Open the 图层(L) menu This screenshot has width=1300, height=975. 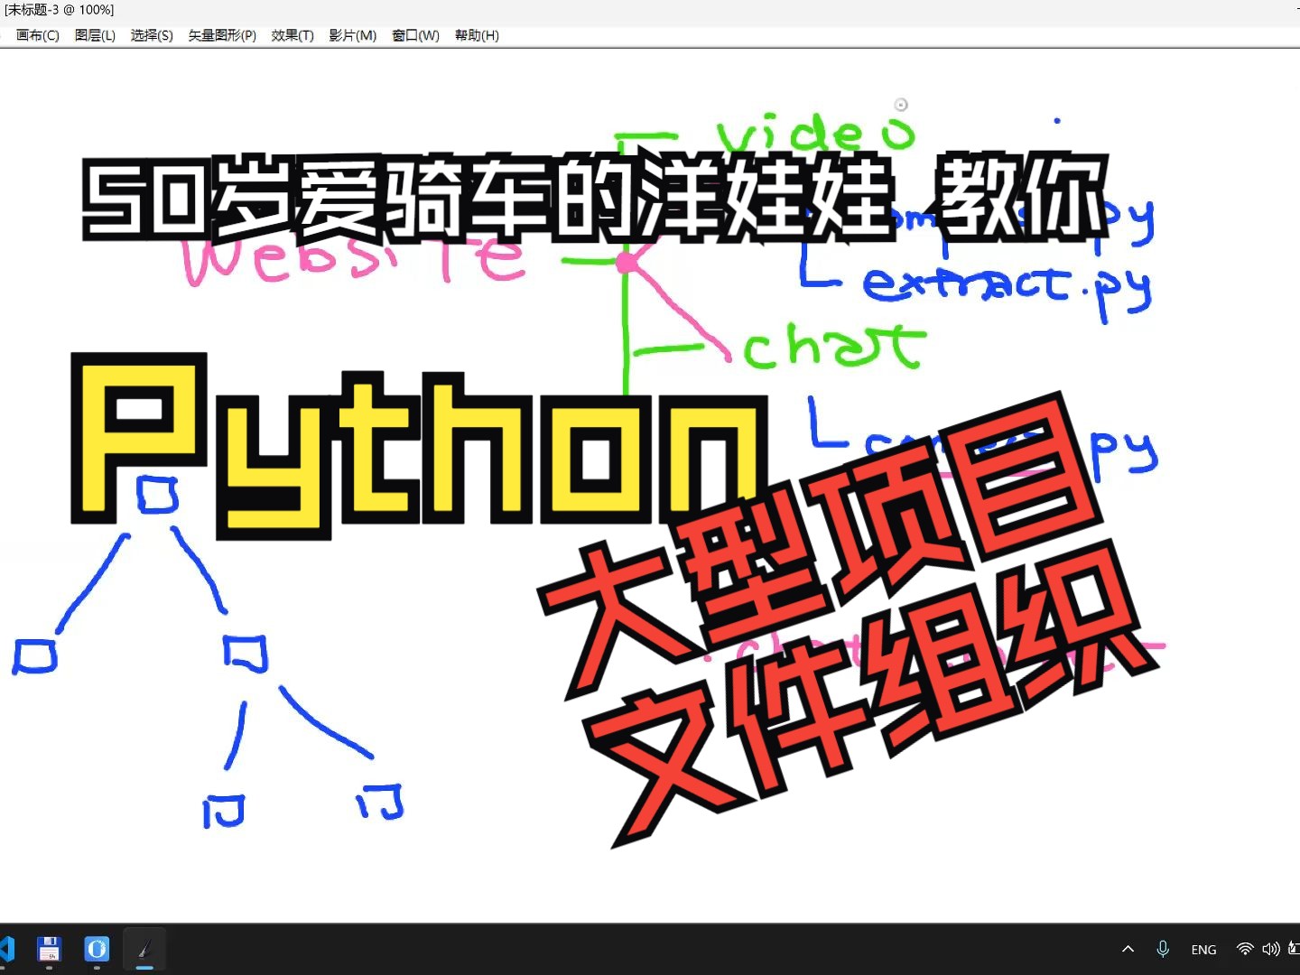(x=95, y=35)
